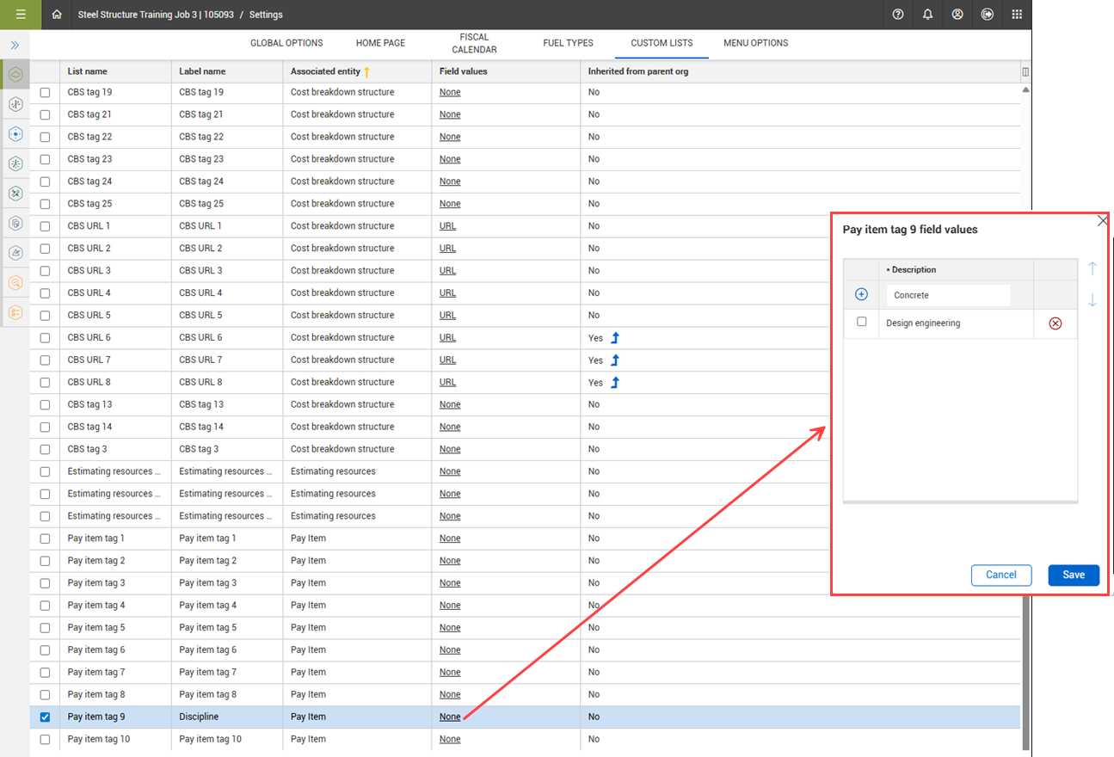Open the crossed tools hexagon sidebar icon

(x=15, y=193)
